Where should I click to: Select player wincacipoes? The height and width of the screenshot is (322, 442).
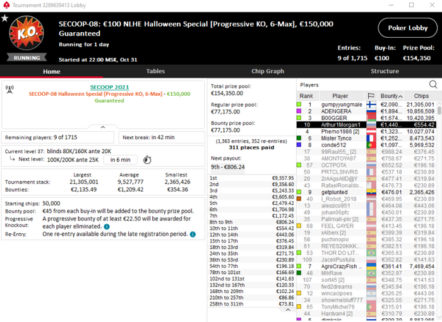click(366, 294)
